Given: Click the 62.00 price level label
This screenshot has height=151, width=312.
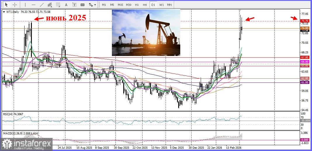Looking at the screenshot, I should click(305, 78).
